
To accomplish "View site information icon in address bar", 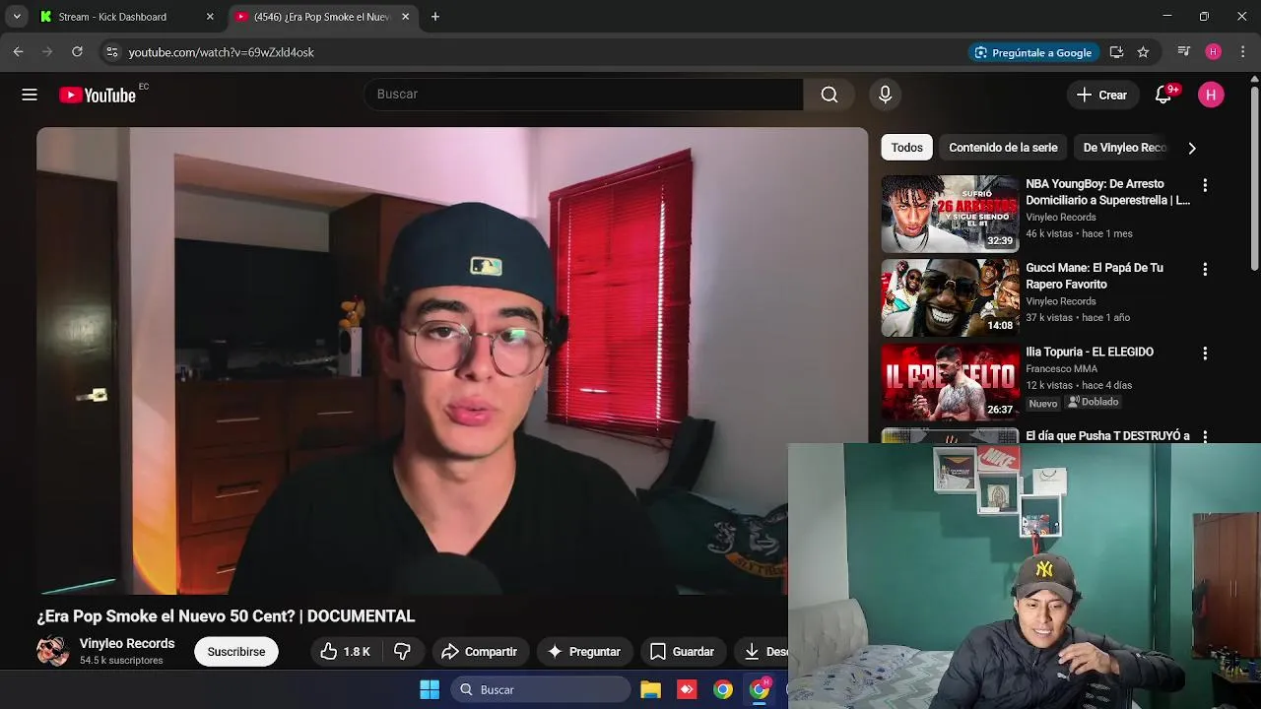I will pyautogui.click(x=111, y=52).
